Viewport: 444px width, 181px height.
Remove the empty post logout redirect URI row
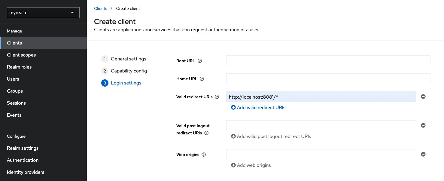[x=423, y=125]
